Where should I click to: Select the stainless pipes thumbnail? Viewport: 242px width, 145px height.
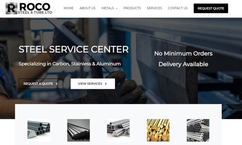(198, 130)
